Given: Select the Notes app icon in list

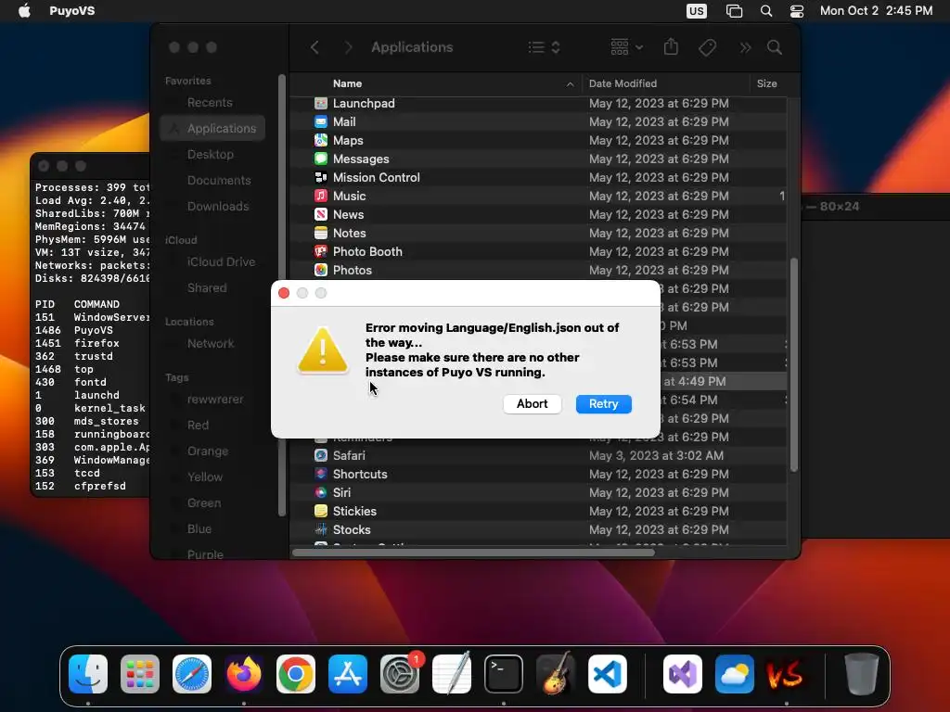Looking at the screenshot, I should [321, 233].
